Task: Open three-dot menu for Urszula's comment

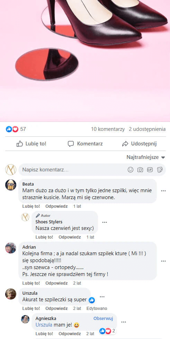Action: click(x=102, y=297)
